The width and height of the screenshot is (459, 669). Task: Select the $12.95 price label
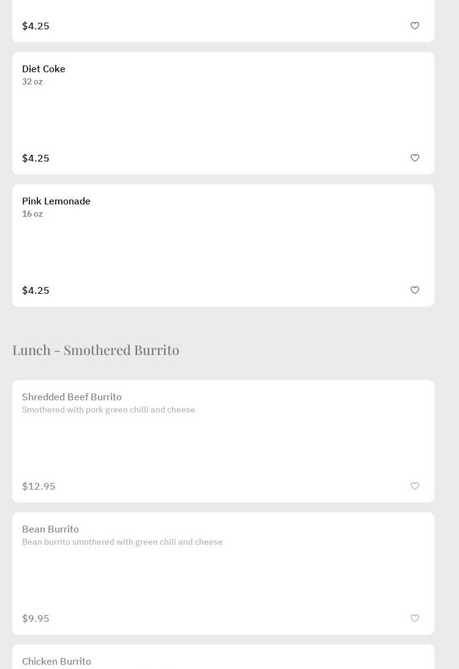[39, 486]
